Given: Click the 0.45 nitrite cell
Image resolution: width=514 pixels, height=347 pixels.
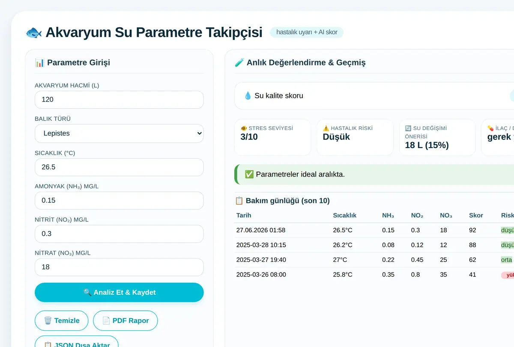Looking at the screenshot, I should pyautogui.click(x=418, y=260).
